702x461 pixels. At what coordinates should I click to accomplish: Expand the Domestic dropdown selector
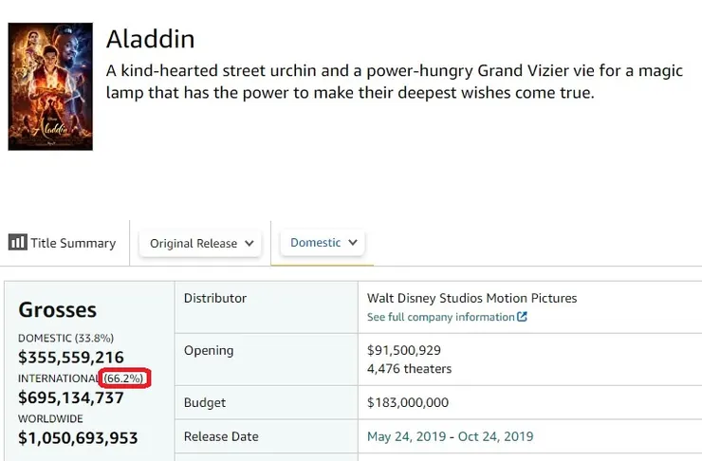point(323,243)
